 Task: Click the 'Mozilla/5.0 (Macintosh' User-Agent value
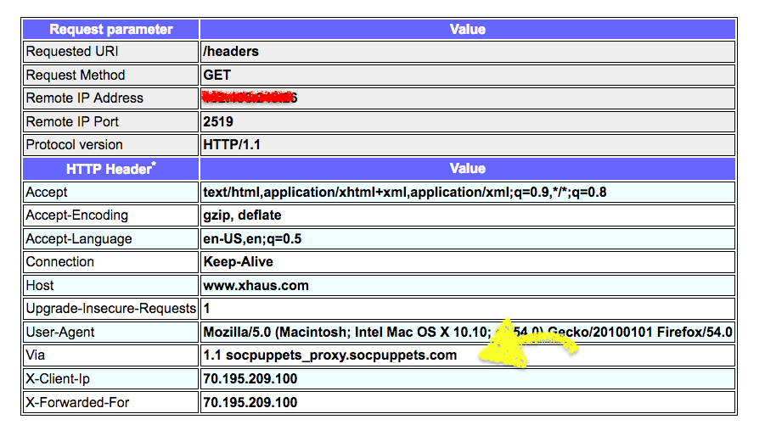pyautogui.click(x=467, y=333)
